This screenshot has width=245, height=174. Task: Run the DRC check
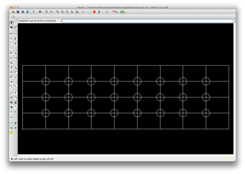pyautogui.click(x=15, y=128)
